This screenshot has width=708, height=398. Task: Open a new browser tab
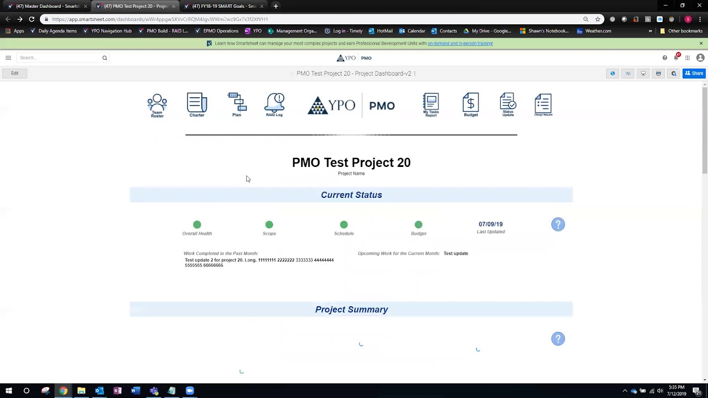[275, 6]
